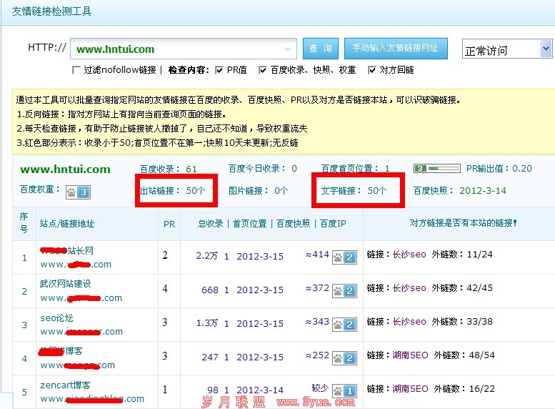Viewport: 555px width, 409px height.
Task: Click Baidu weight icon in zencart博客 row
Action: 344,390
